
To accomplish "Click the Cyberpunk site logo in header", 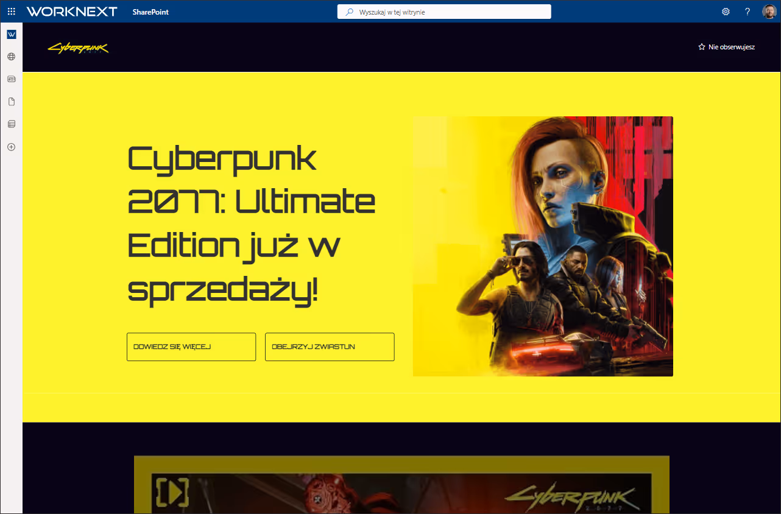I will tap(79, 48).
